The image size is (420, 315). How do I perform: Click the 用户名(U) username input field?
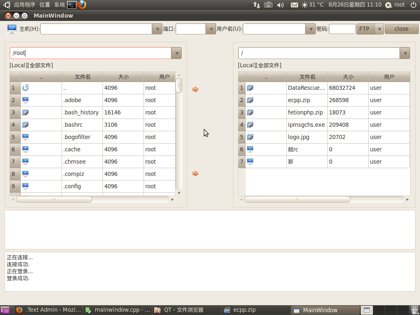click(x=274, y=29)
